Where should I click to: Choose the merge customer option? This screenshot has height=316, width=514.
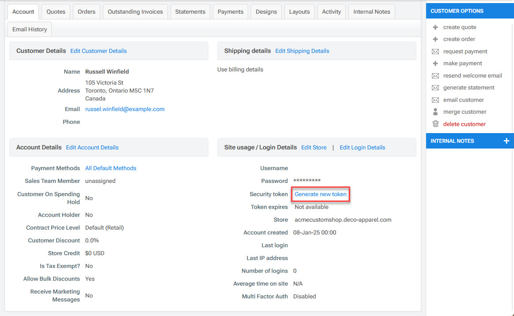465,112
